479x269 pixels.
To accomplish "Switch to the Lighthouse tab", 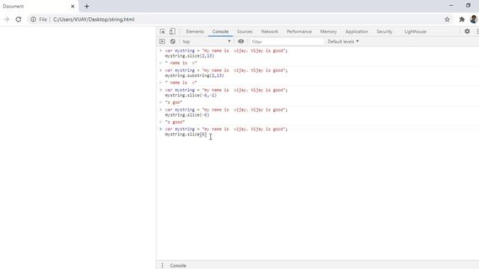I will (x=415, y=31).
